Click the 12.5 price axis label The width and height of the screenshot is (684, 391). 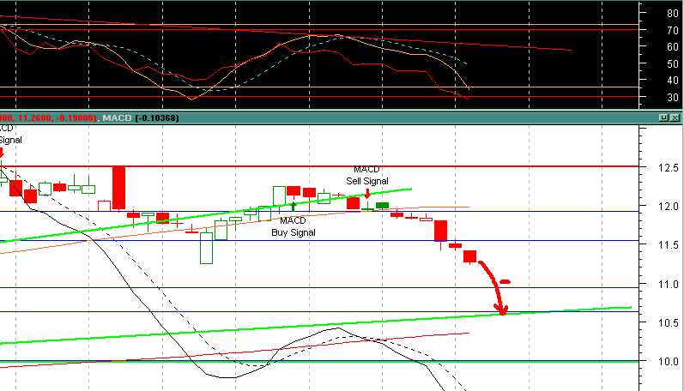(x=669, y=168)
